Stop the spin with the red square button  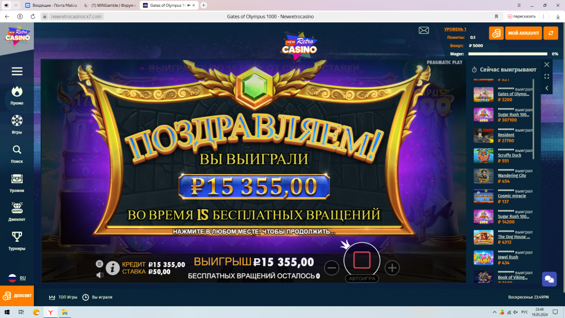point(362,260)
